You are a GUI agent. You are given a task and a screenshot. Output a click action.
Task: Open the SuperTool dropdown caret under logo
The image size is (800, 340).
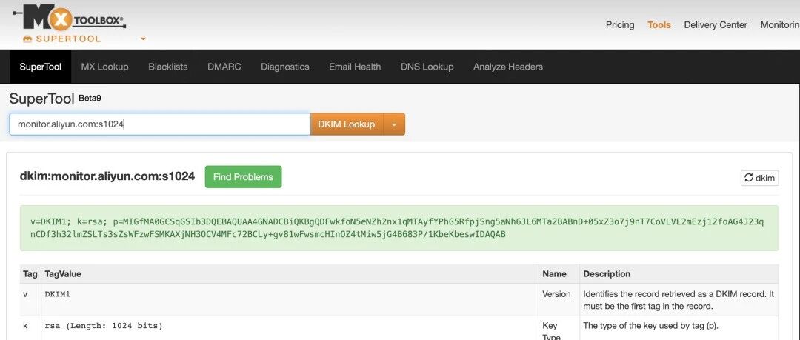click(x=143, y=39)
